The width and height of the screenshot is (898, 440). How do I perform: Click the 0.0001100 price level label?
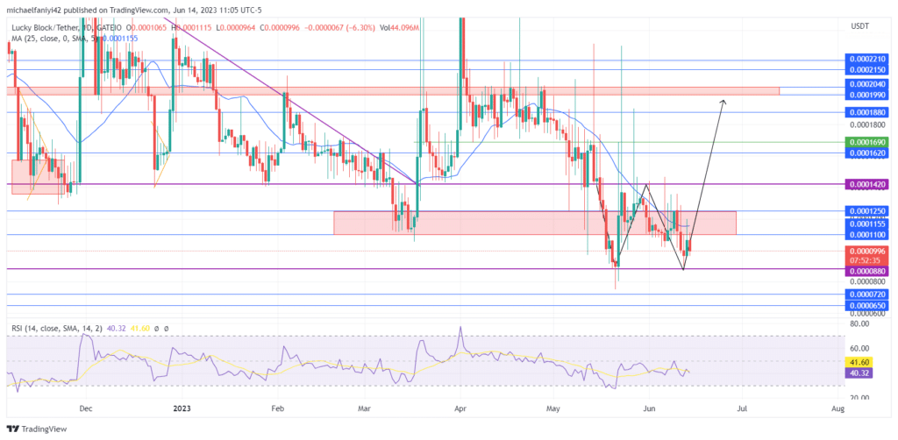click(x=867, y=235)
